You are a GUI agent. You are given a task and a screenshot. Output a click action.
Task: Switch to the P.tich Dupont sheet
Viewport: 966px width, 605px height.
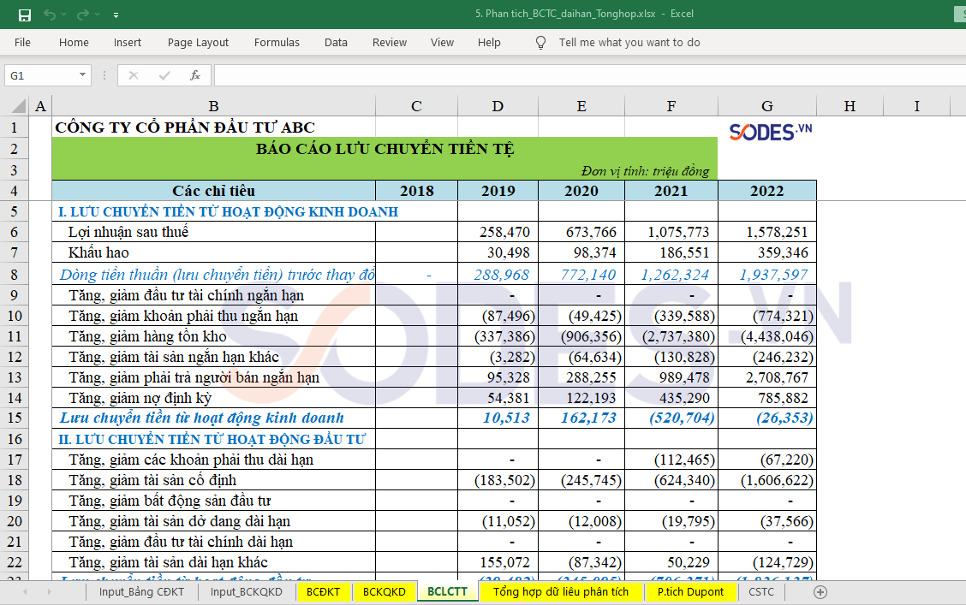click(x=690, y=592)
